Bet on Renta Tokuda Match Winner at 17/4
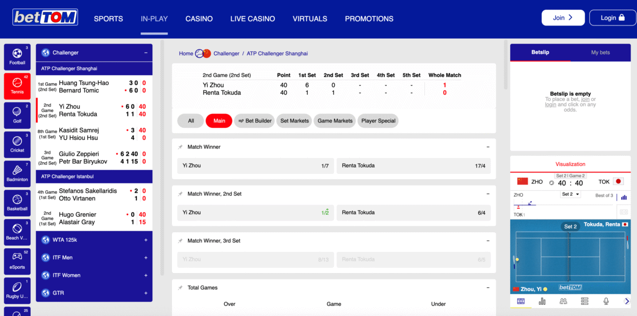 (414, 166)
